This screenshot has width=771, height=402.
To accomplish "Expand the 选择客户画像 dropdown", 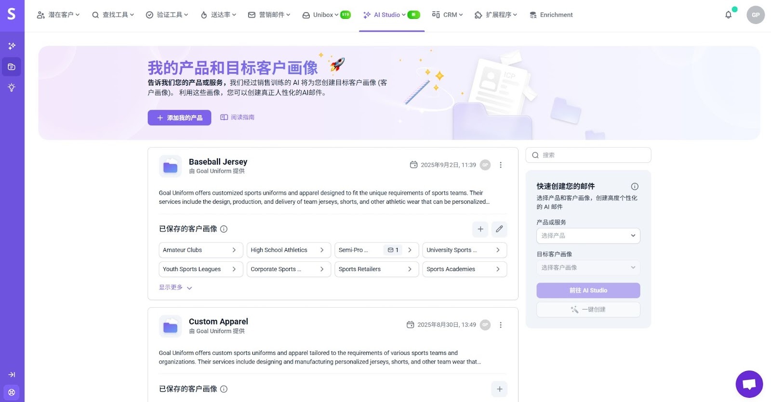I will click(588, 268).
